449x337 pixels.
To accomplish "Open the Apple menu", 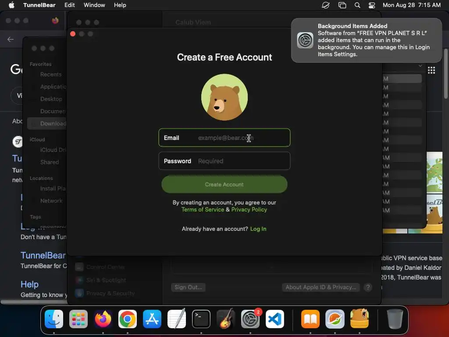I will click(x=11, y=5).
